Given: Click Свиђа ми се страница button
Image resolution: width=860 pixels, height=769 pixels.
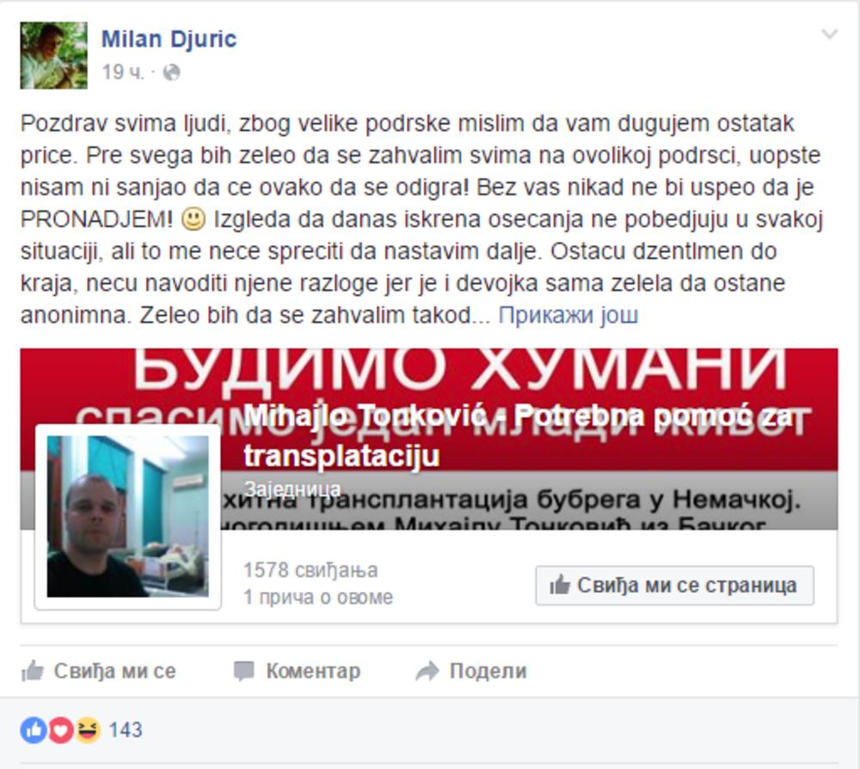Looking at the screenshot, I should [x=674, y=586].
